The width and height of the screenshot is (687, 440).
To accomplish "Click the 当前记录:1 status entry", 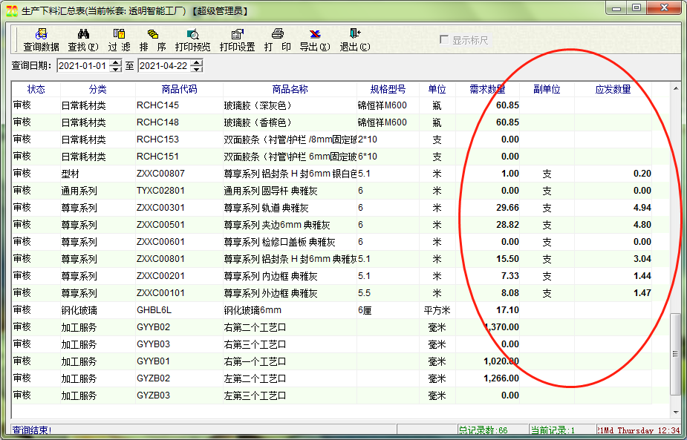I will [553, 430].
